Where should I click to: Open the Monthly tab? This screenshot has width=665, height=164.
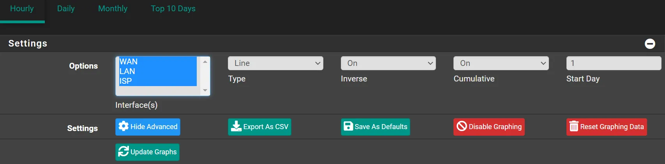[113, 9]
